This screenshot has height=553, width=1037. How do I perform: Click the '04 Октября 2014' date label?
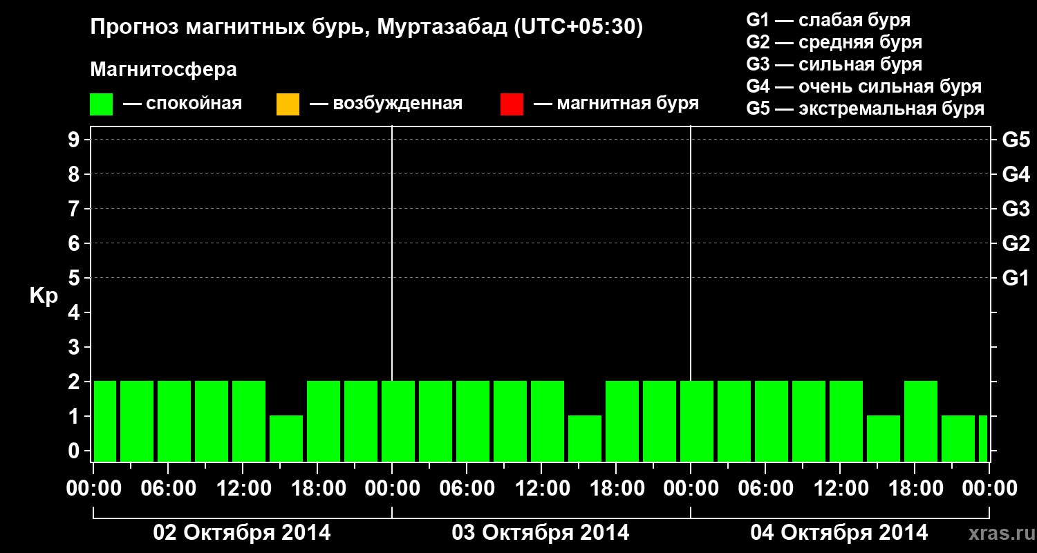[x=839, y=533]
